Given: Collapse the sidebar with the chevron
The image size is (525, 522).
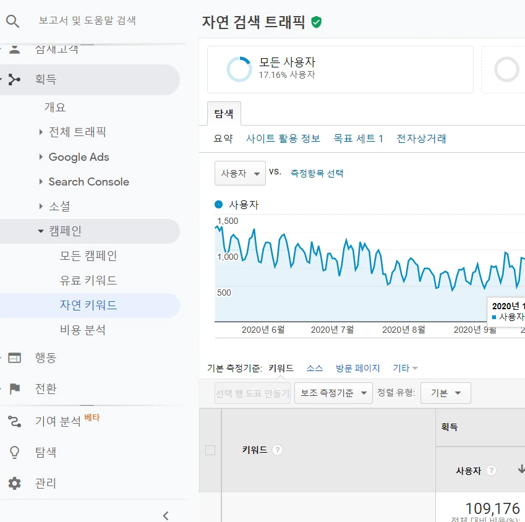Looking at the screenshot, I should click(x=166, y=516).
